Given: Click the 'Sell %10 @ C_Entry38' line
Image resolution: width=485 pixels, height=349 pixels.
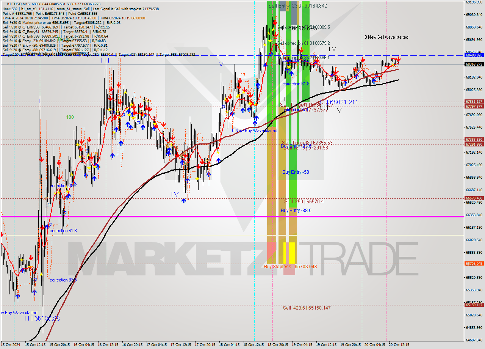Looking at the screenshot, I should [56, 27].
